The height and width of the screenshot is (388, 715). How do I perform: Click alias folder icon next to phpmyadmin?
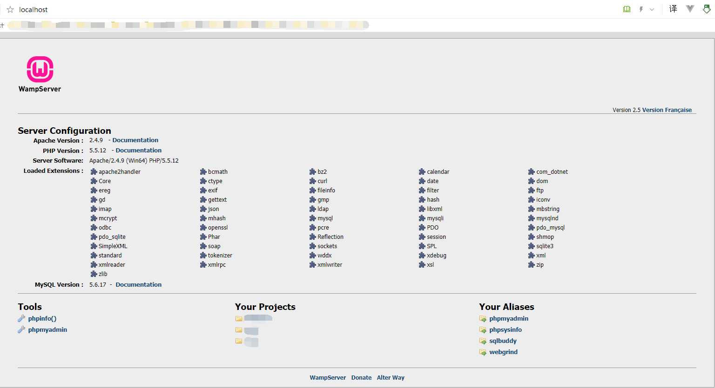(x=483, y=319)
